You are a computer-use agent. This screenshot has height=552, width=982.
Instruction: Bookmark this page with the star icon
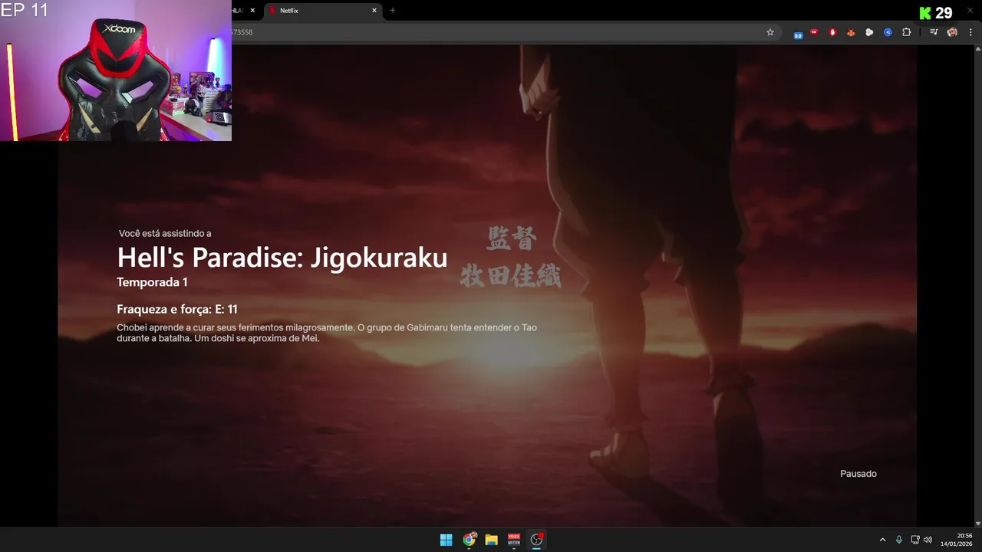click(770, 32)
